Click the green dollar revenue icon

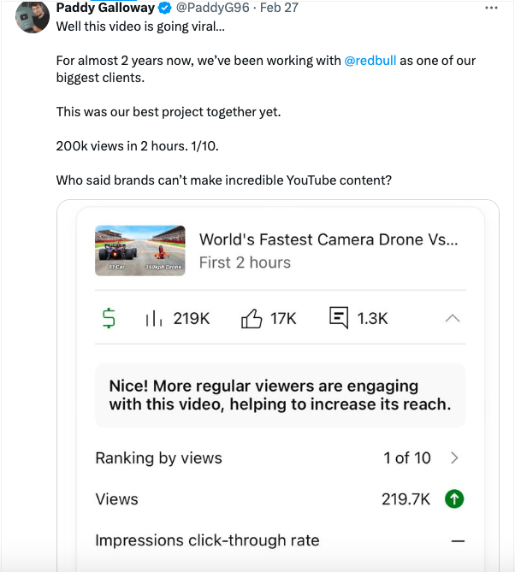(109, 318)
